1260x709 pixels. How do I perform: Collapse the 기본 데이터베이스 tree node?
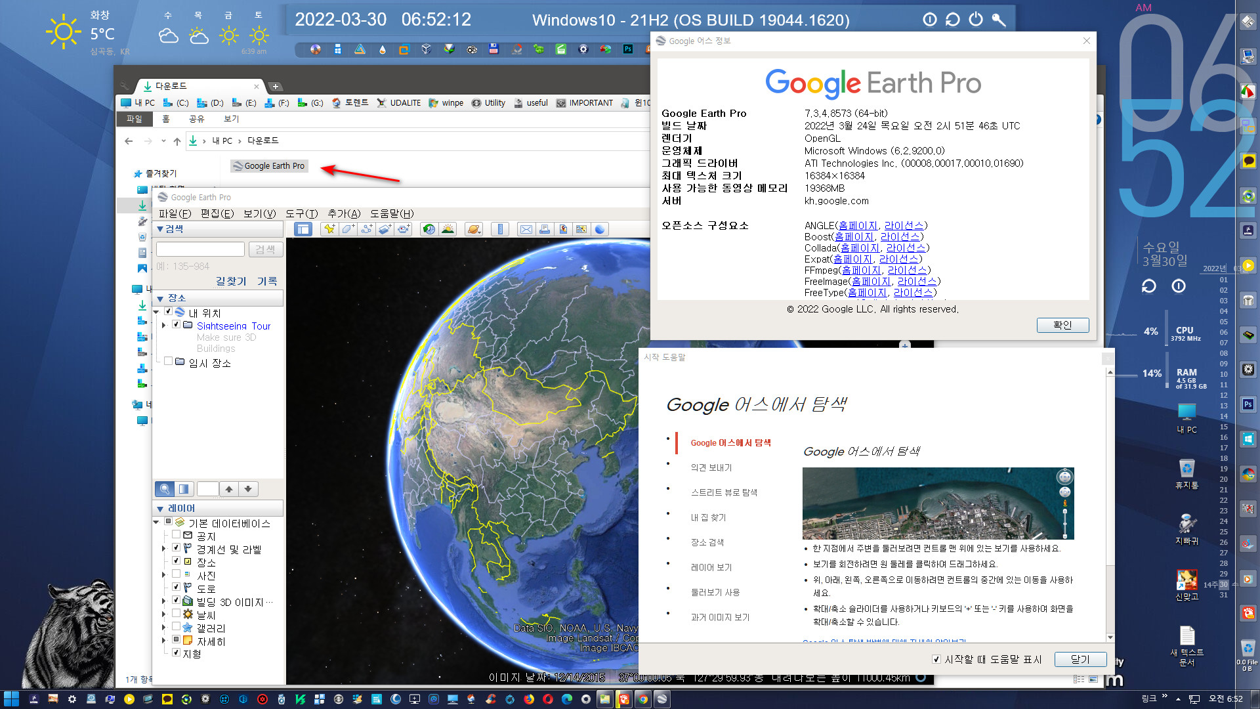[x=156, y=523]
